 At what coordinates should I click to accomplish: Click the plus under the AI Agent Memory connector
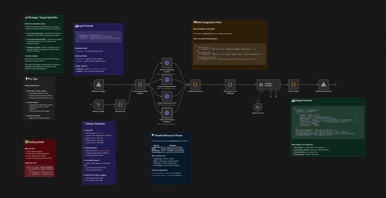271,96
